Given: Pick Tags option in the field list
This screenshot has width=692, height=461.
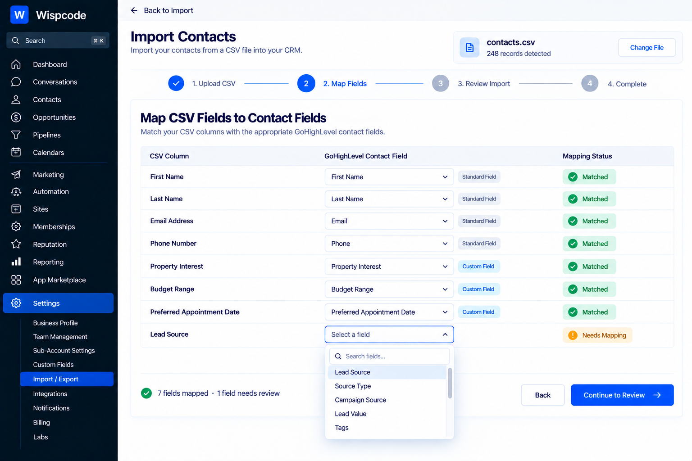Looking at the screenshot, I should (387, 428).
